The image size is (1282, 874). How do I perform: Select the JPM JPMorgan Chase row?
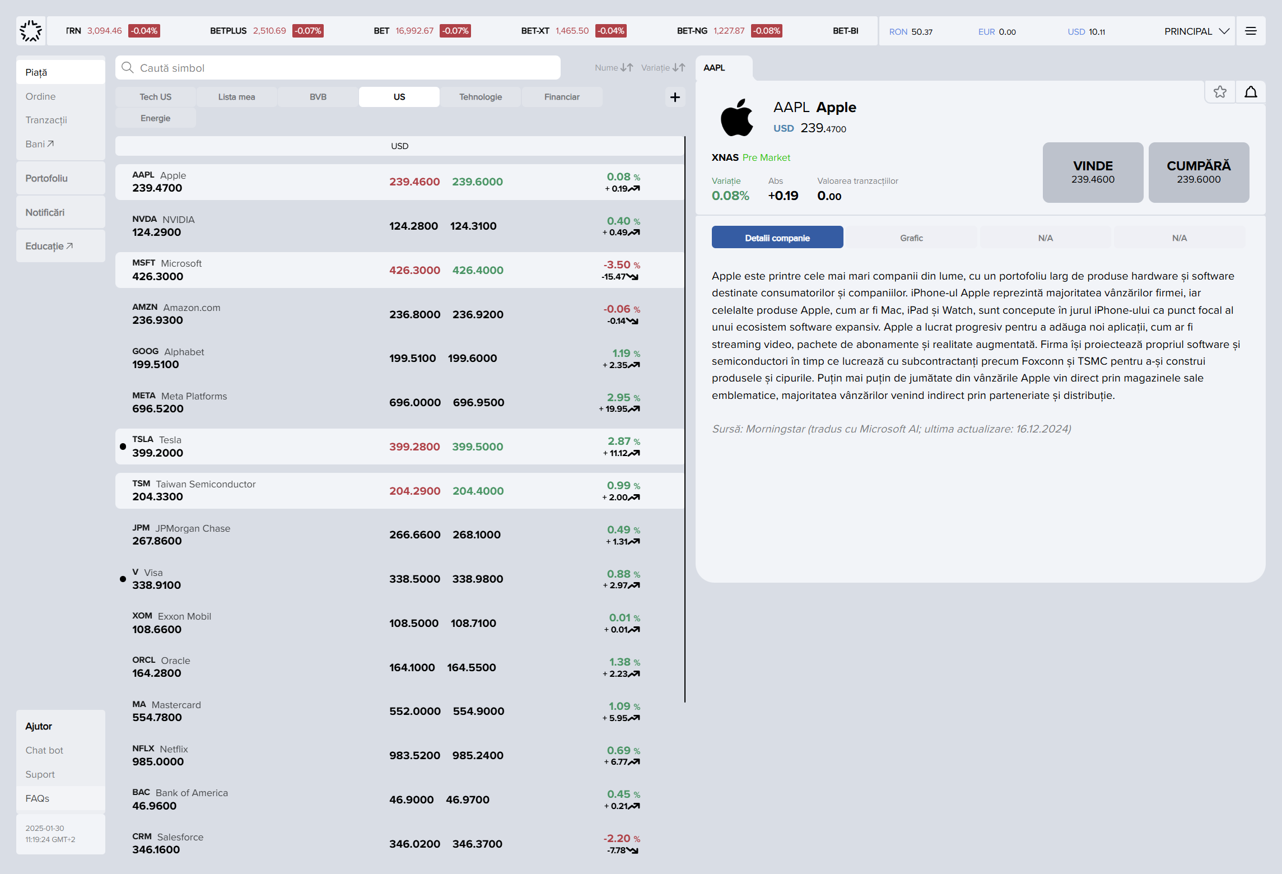[399, 534]
